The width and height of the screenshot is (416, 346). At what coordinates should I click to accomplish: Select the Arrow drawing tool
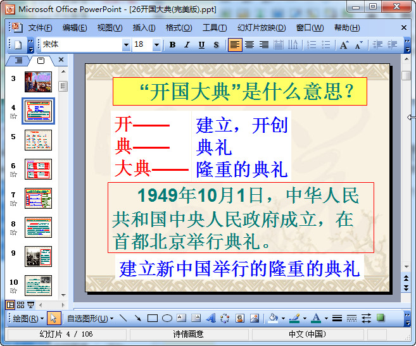tap(137, 318)
